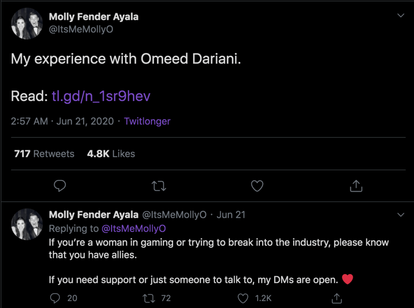Reply to the allies reply tweet

pos(55,298)
